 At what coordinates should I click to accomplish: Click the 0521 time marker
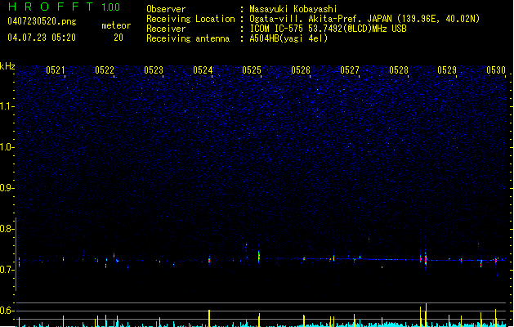click(55, 69)
